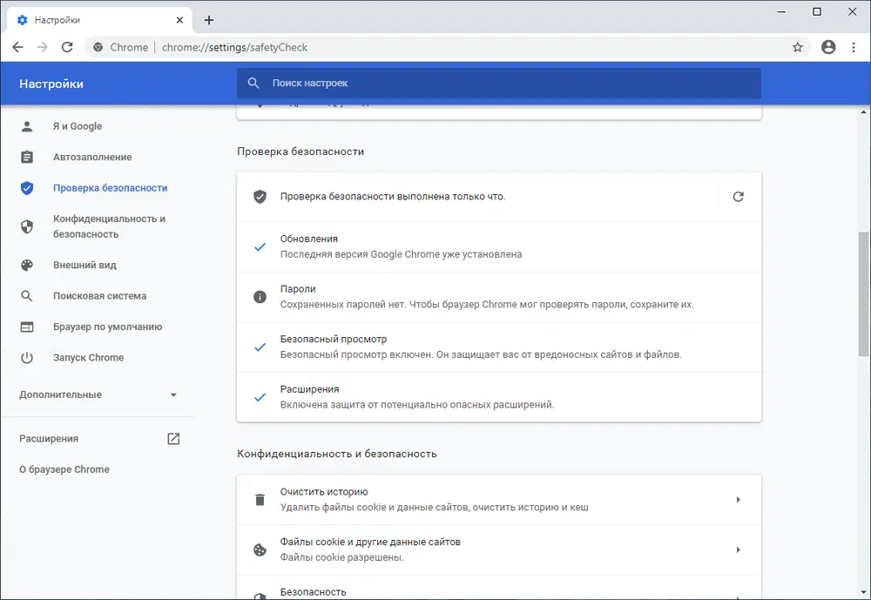Expand the Очистить историю row
The height and width of the screenshot is (600, 871).
[x=739, y=499]
